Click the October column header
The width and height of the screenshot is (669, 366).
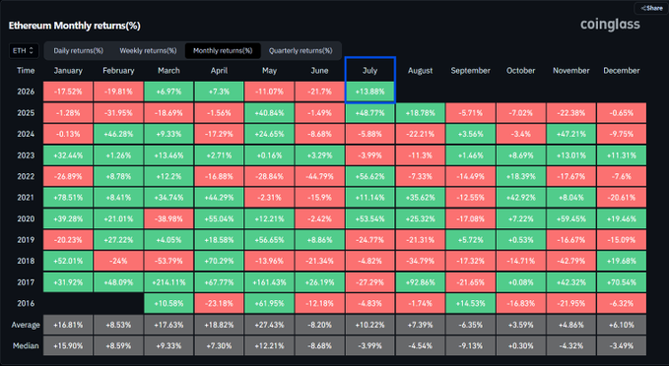click(x=520, y=71)
